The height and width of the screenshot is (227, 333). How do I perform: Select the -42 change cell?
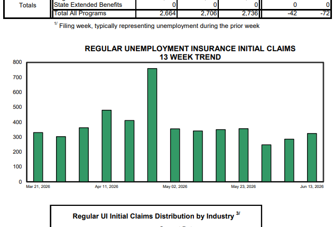pos(292,13)
